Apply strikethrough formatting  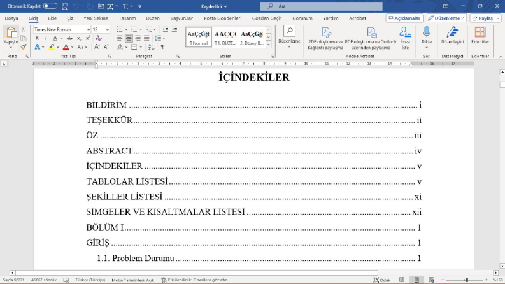coord(69,38)
